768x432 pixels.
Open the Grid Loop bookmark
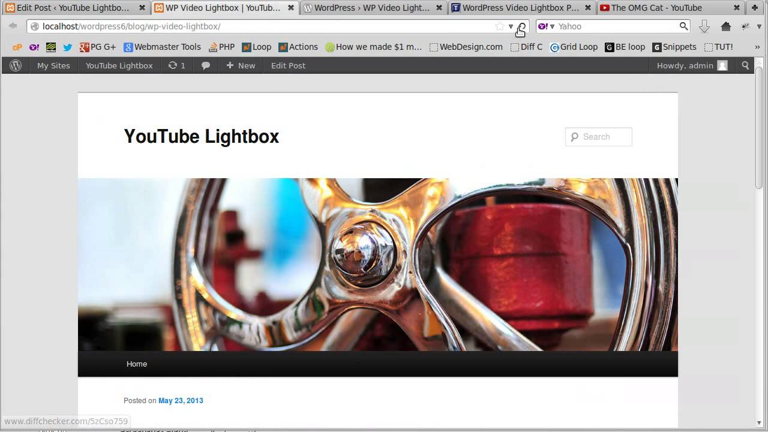click(574, 47)
